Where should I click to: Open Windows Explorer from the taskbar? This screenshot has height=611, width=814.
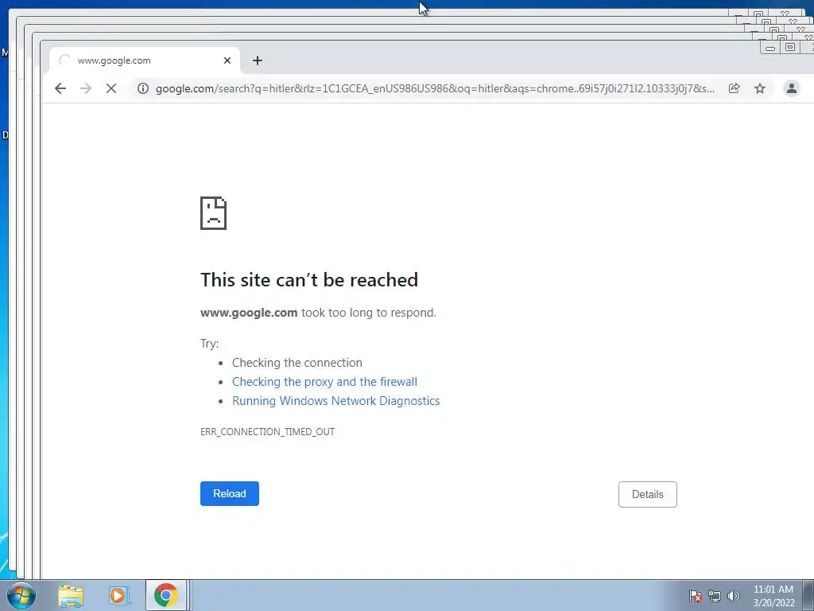71,596
